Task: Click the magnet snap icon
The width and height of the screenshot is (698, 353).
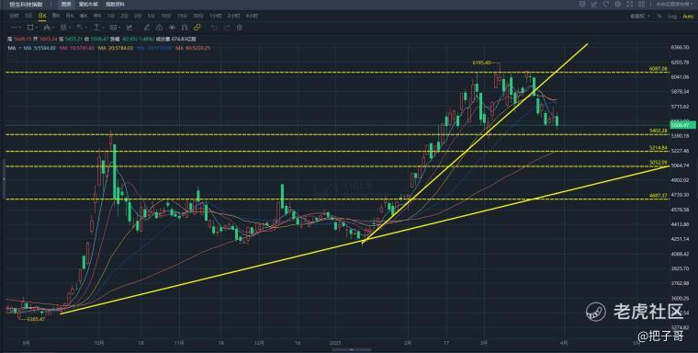Action: (185, 28)
